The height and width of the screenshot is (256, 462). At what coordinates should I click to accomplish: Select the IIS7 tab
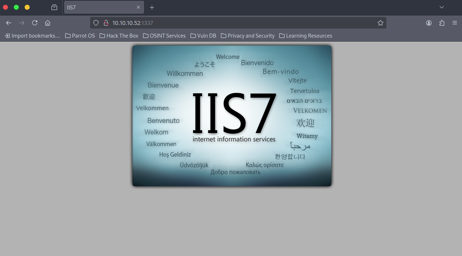(104, 7)
